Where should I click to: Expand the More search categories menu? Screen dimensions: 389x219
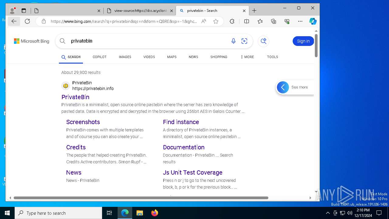pos(247,57)
